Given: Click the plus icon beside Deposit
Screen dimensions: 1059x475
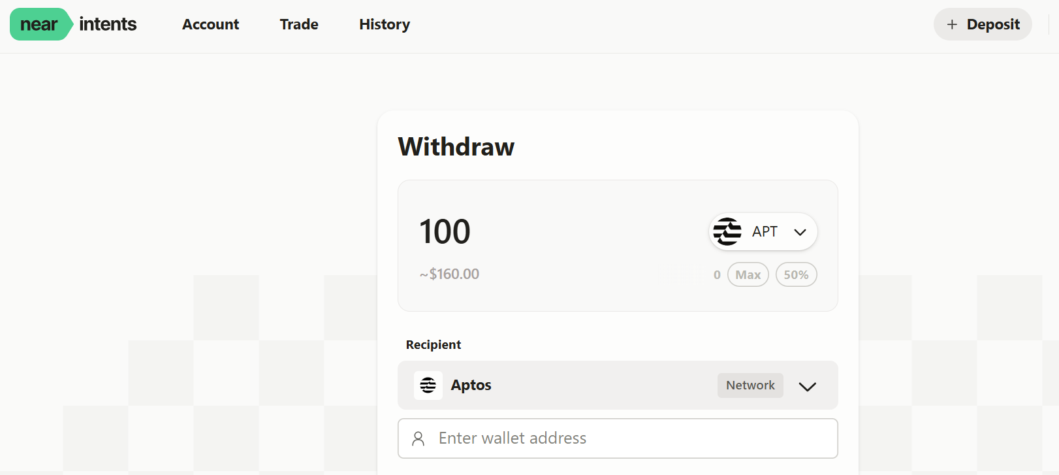Looking at the screenshot, I should click(x=952, y=24).
